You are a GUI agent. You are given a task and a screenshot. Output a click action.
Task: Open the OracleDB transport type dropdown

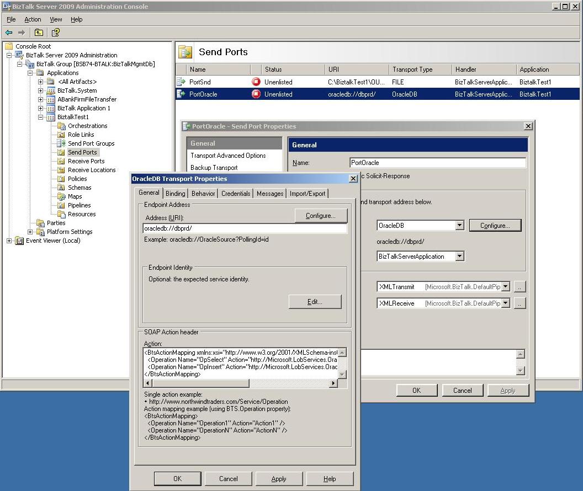click(x=460, y=226)
